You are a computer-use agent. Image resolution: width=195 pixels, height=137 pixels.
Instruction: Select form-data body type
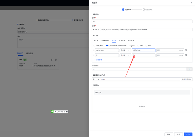[94, 45]
